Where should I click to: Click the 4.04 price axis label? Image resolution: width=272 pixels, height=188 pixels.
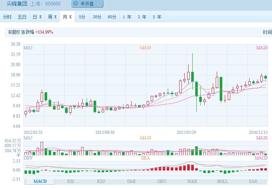coord(16,126)
